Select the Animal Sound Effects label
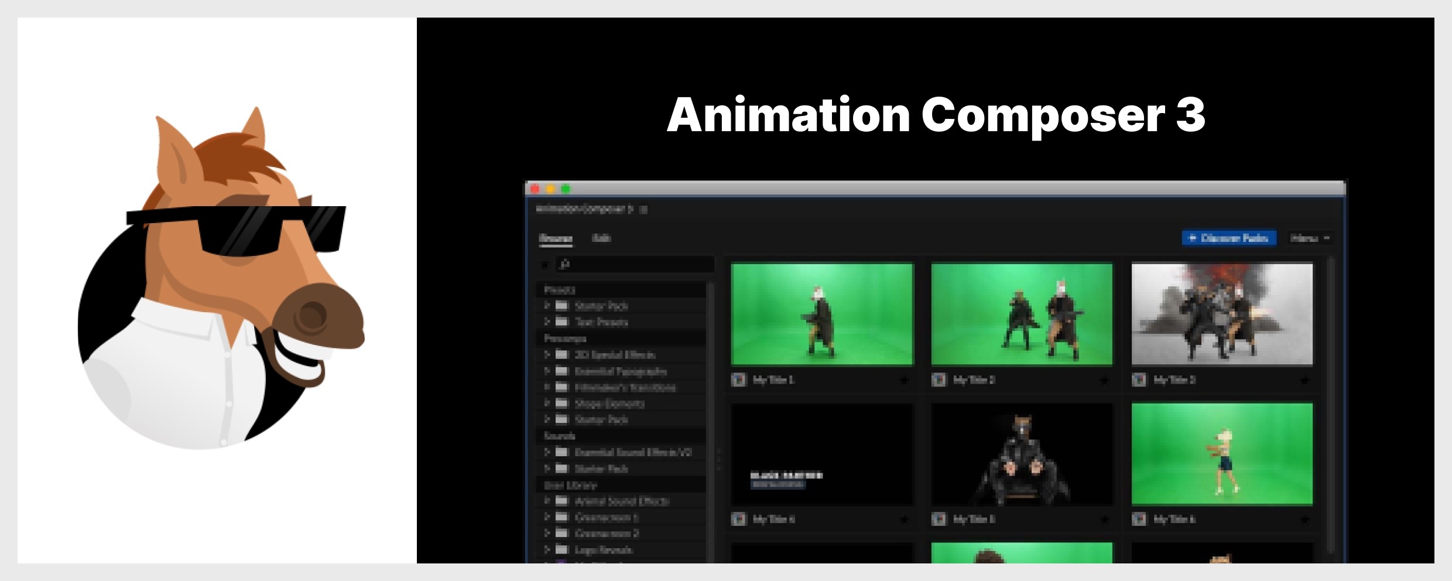Image resolution: width=1452 pixels, height=581 pixels. point(622,501)
